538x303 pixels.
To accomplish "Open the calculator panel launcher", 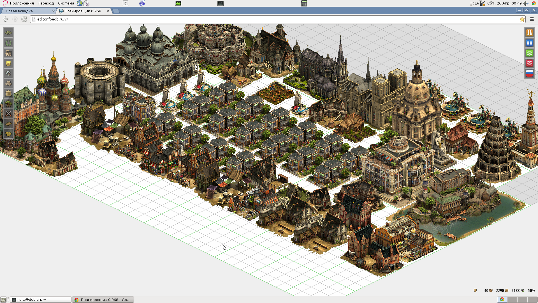I will 304,3.
